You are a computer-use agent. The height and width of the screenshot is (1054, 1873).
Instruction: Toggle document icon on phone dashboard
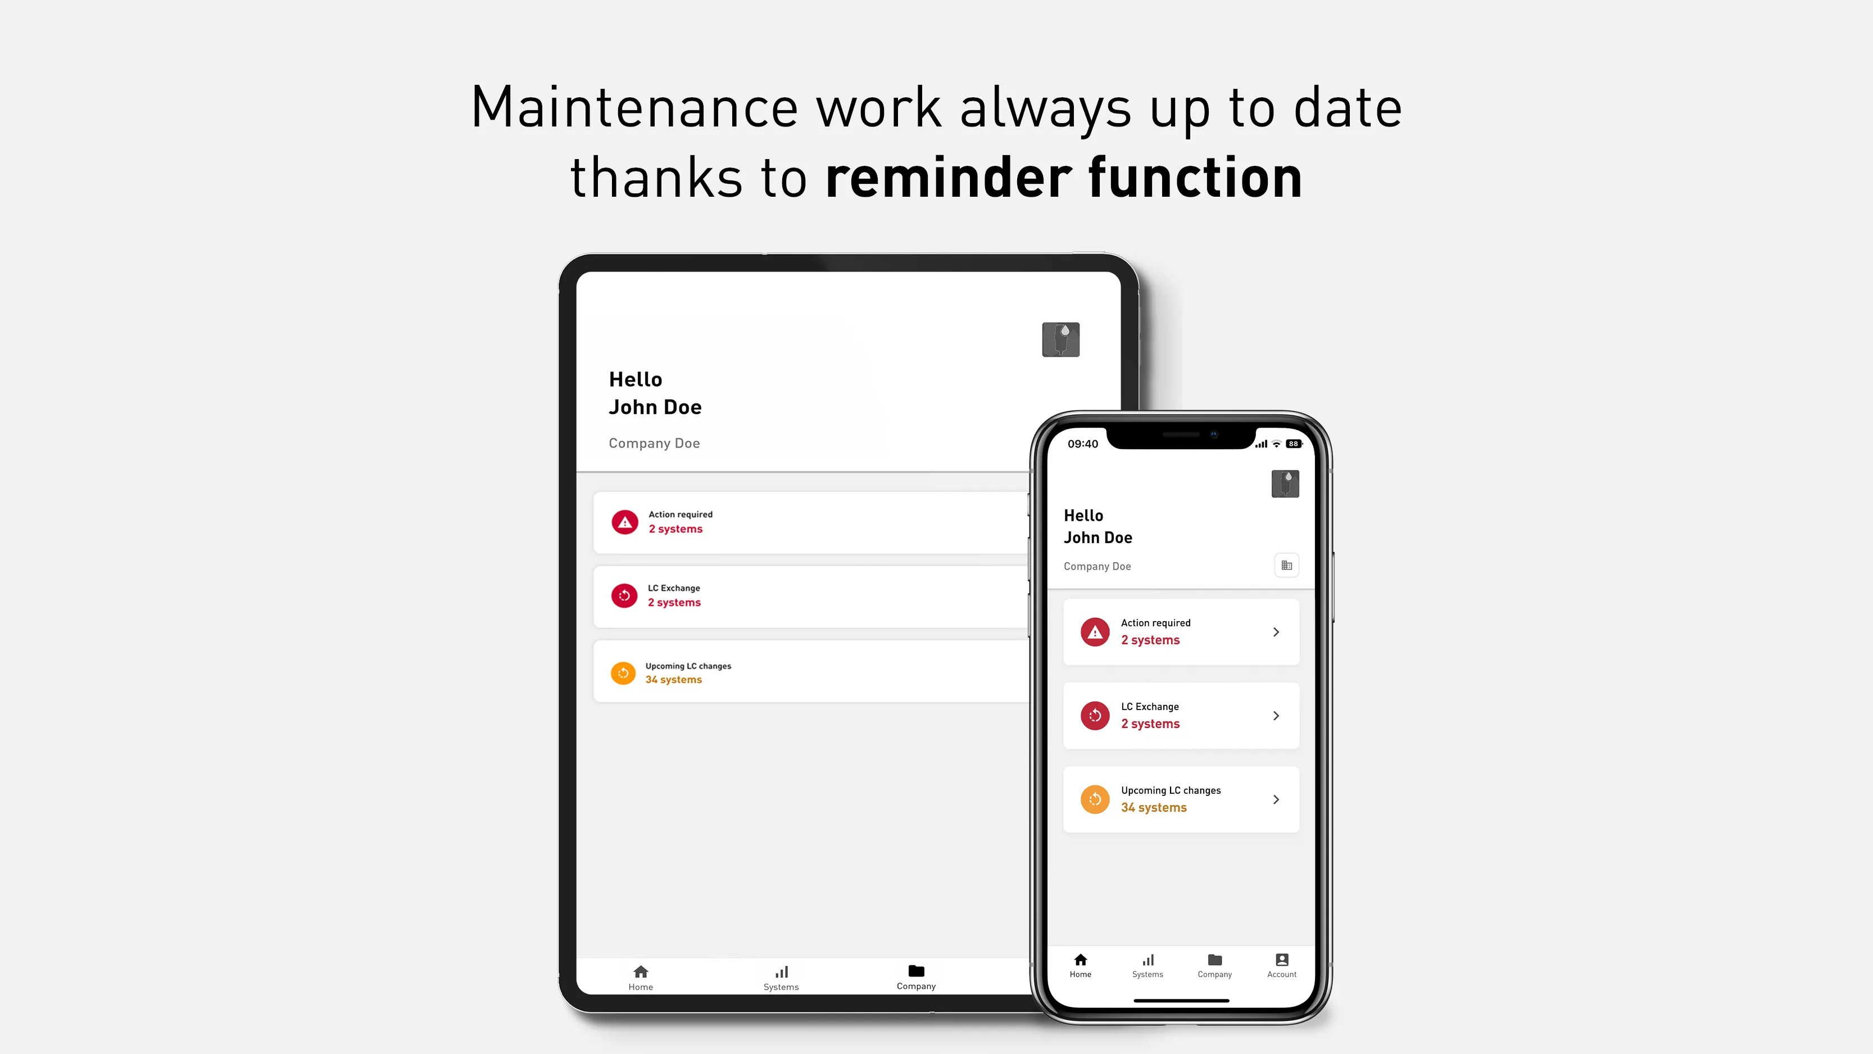[1286, 565]
